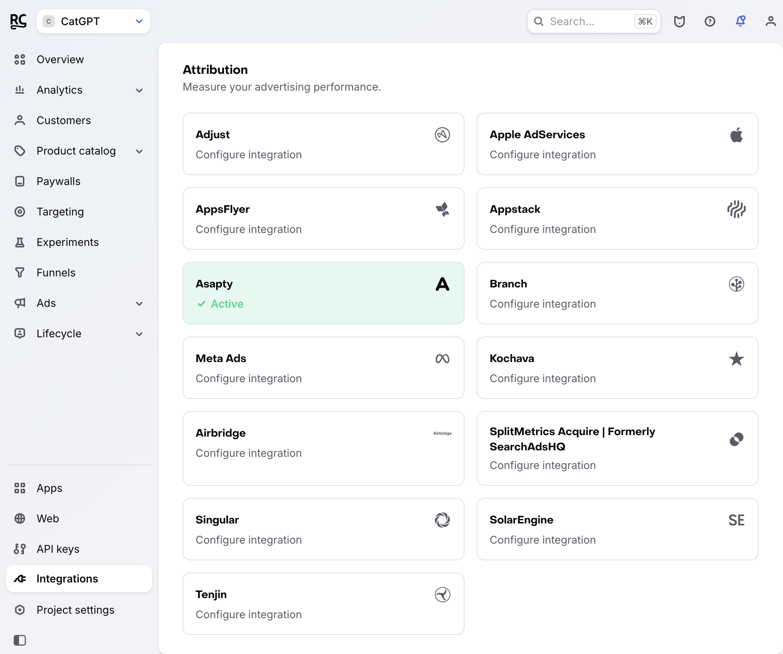This screenshot has width=783, height=654.
Task: Open the user account icon
Action: pyautogui.click(x=771, y=21)
